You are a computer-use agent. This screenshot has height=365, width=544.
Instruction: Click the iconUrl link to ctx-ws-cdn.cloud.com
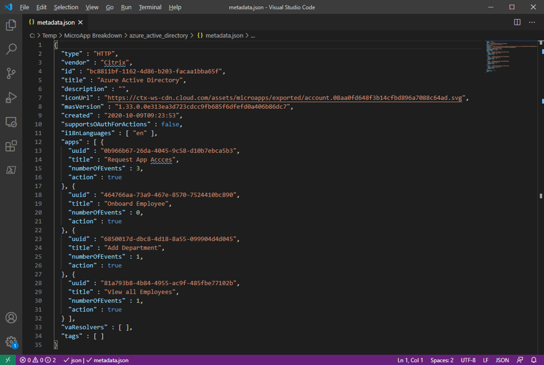[284, 98]
